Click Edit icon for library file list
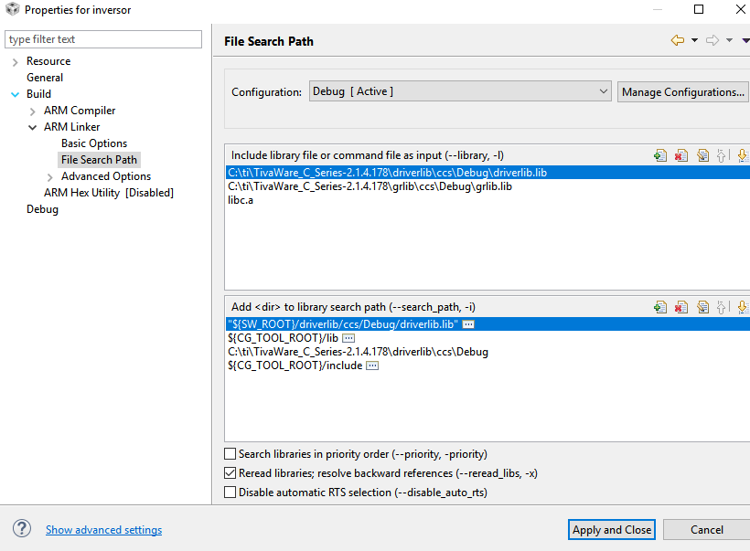 pyautogui.click(x=702, y=156)
